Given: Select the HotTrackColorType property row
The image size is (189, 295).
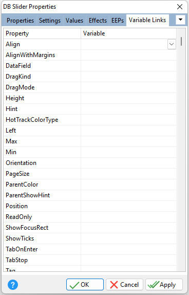Looking at the screenshot, I should tap(90, 120).
